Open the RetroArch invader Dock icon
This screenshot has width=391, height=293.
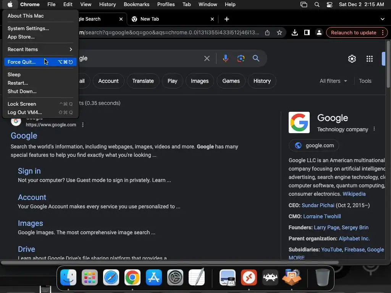pyautogui.click(x=270, y=277)
